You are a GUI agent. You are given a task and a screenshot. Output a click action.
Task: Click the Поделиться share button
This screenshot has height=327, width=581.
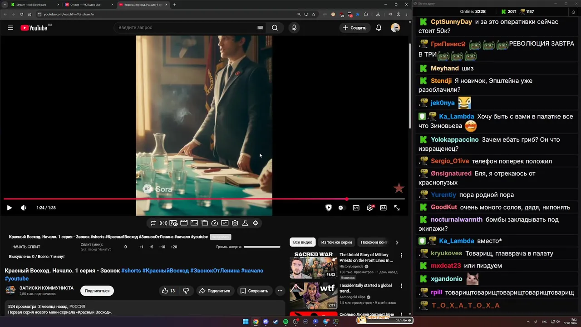pyautogui.click(x=215, y=291)
